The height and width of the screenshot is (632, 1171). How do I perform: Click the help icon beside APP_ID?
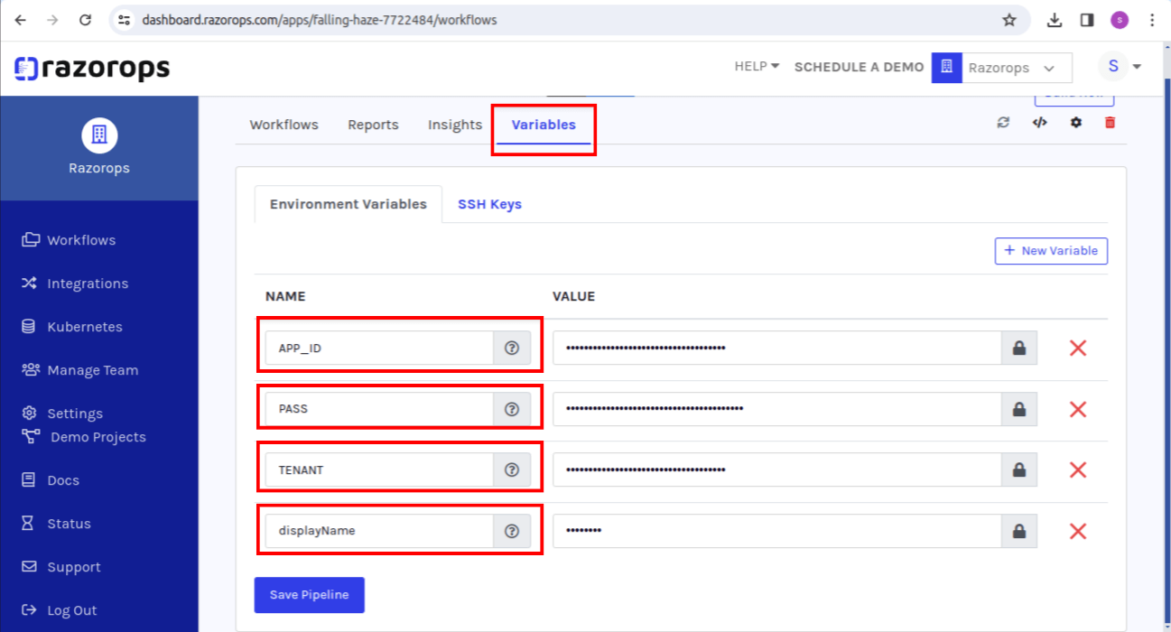[511, 347]
